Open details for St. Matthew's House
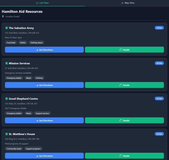169x160 pixels. click(124, 156)
